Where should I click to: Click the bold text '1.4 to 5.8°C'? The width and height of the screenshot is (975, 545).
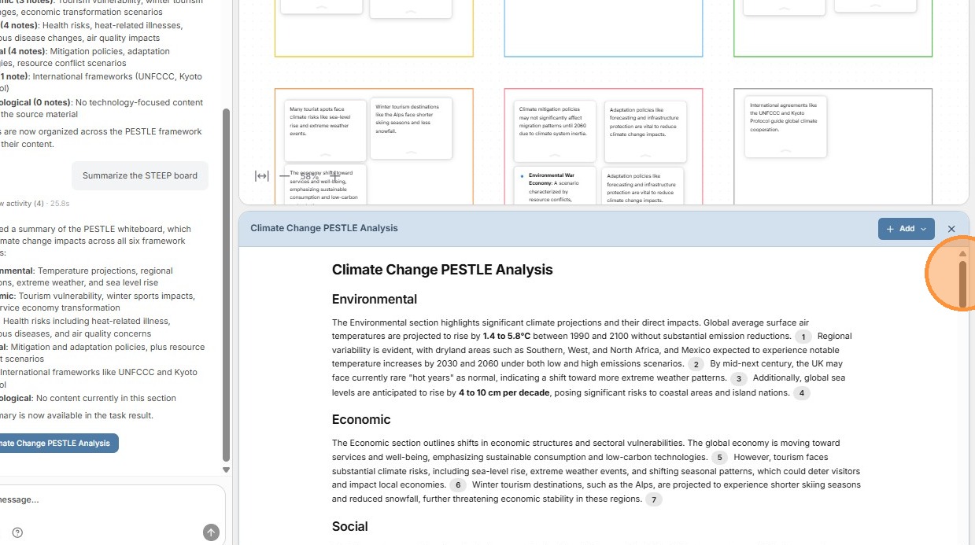click(x=507, y=337)
